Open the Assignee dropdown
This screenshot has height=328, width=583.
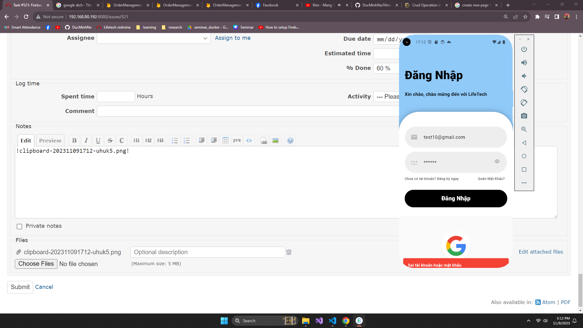click(154, 38)
